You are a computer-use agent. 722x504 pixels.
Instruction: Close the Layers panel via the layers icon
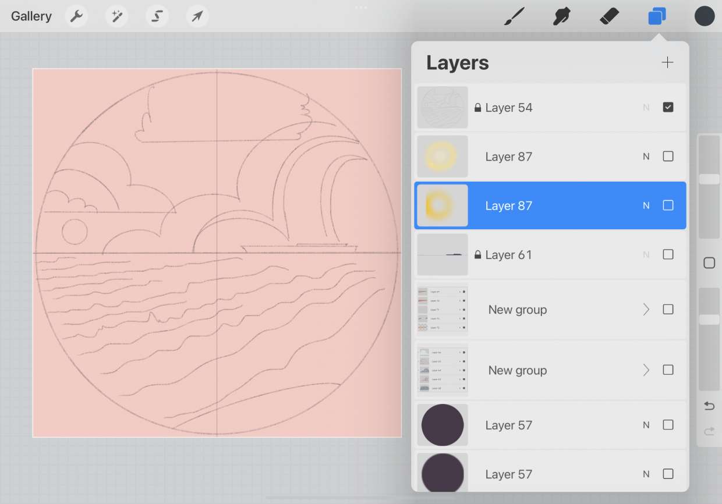coord(657,16)
